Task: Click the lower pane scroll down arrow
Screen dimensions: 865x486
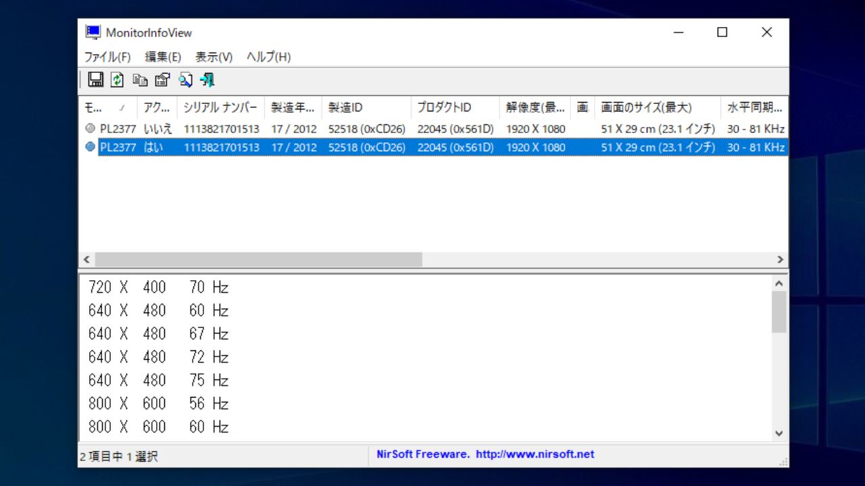Action: click(x=778, y=433)
